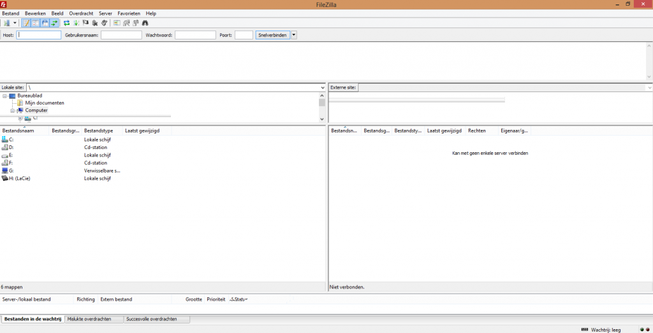653x333 pixels.
Task: Toggle the message log display
Action: click(26, 24)
